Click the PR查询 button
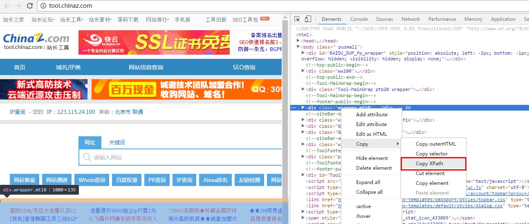The height and width of the screenshot is (224, 529). tap(157, 180)
